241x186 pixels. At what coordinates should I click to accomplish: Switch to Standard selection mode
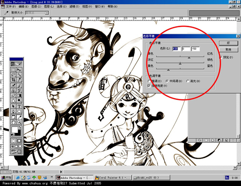[14, 141]
